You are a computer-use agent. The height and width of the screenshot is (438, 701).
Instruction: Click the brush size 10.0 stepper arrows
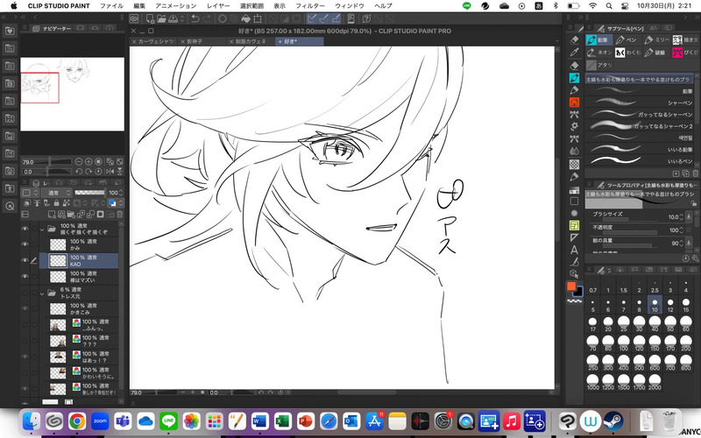(682, 217)
